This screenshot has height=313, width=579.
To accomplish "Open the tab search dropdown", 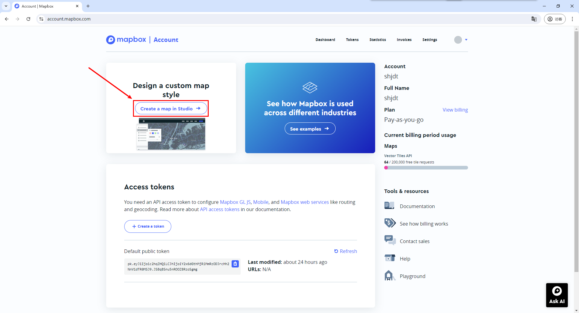I will click(x=6, y=6).
